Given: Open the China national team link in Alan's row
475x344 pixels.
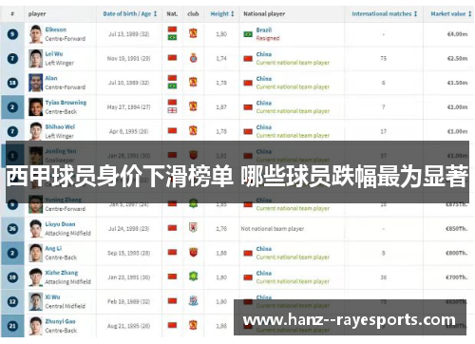Looking at the screenshot, I should (x=264, y=79).
